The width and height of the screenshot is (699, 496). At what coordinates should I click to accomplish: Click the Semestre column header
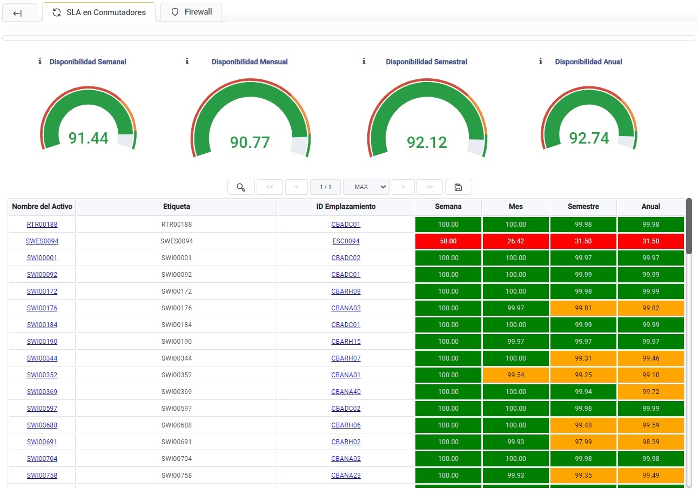(583, 207)
